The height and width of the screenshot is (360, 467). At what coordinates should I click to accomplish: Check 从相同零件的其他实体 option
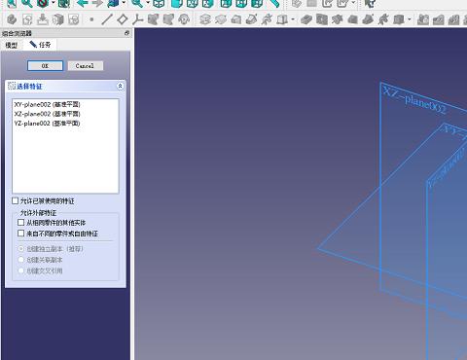point(21,223)
